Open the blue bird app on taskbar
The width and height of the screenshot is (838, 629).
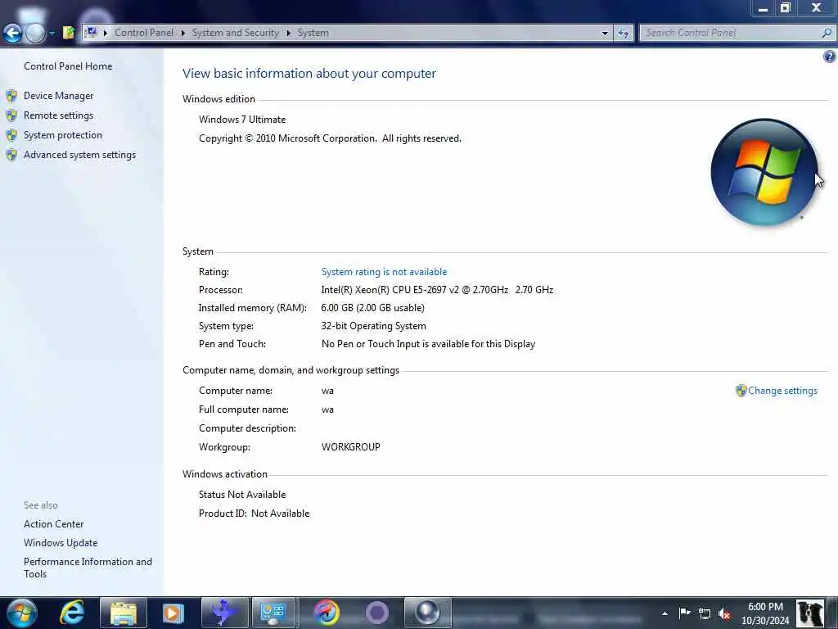[225, 613]
